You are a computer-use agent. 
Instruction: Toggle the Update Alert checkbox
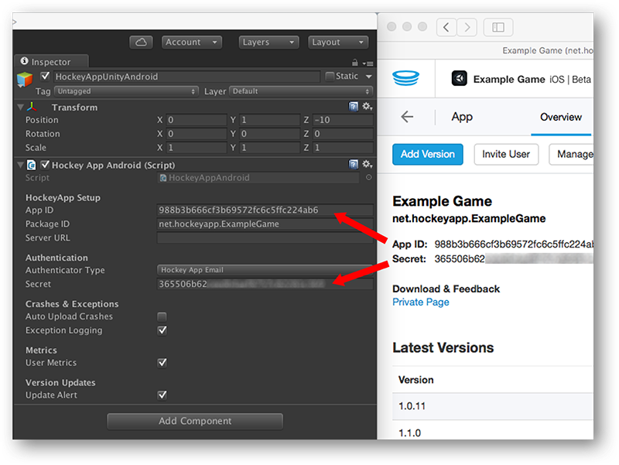click(x=162, y=395)
